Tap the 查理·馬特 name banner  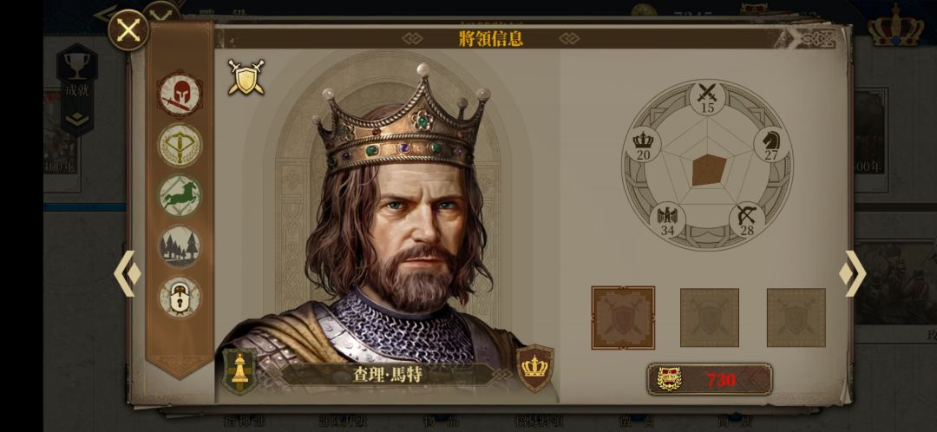pyautogui.click(x=387, y=375)
